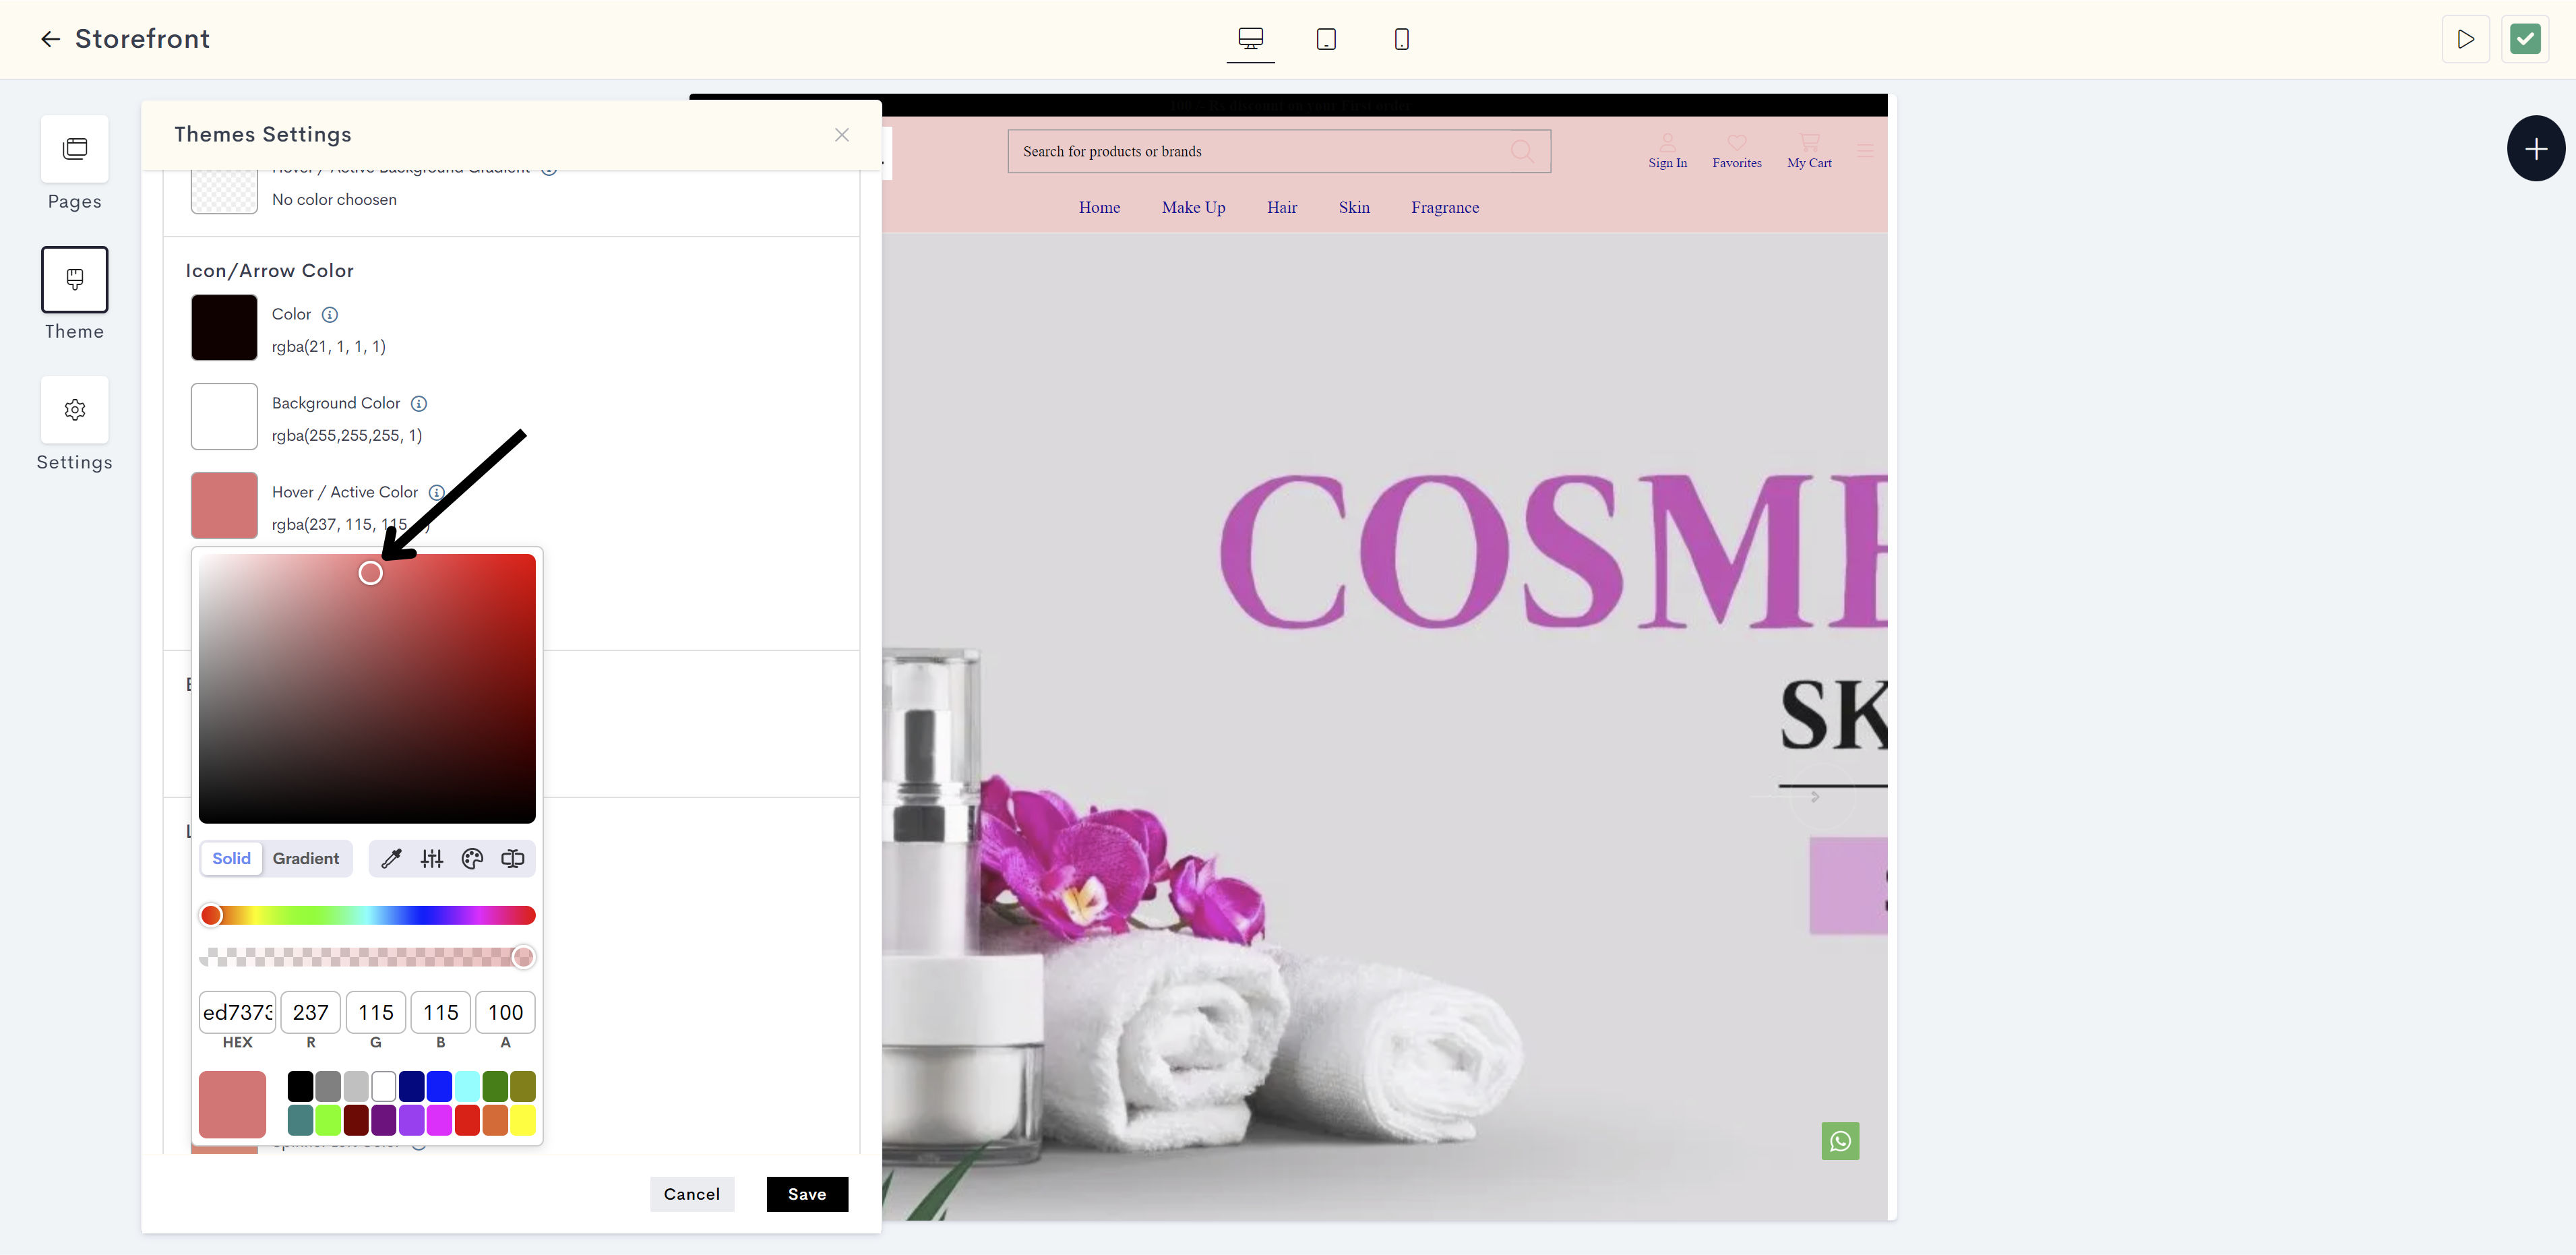Pick the cyan light blue preset swatch

[467, 1087]
